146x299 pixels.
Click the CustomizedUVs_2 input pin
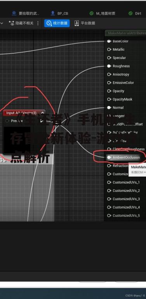point(109,190)
